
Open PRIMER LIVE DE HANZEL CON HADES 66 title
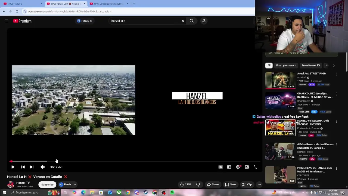[315, 170]
